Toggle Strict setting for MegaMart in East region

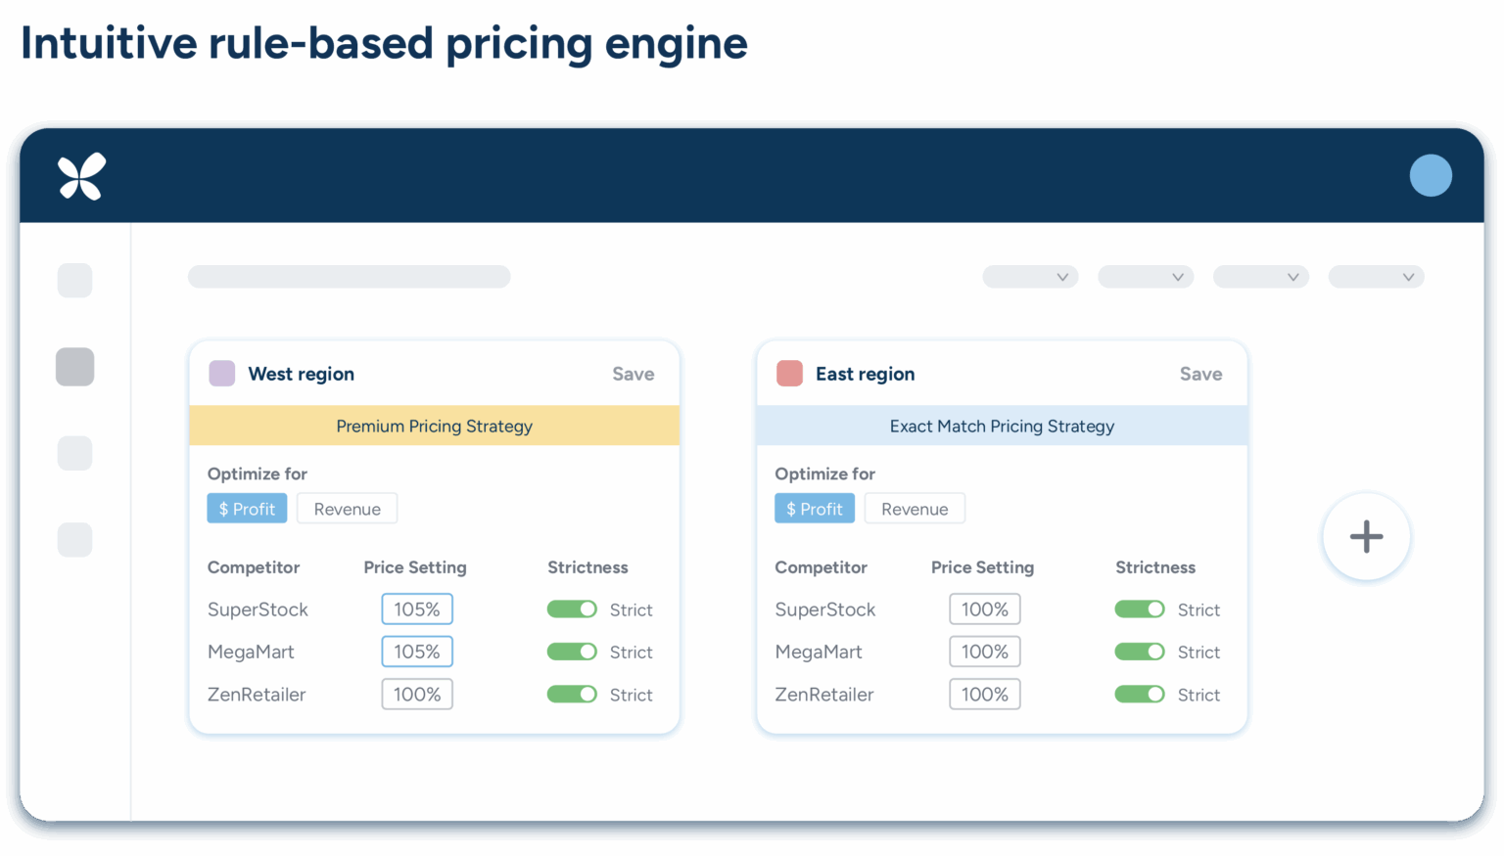(1140, 652)
